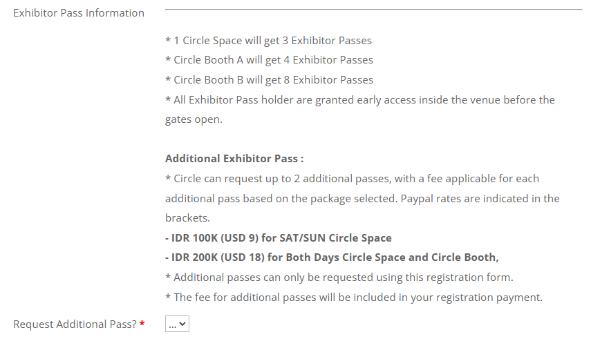The height and width of the screenshot is (341, 591).
Task: Click the line about 1 Circle Space getting 3 passes
Action: point(268,40)
